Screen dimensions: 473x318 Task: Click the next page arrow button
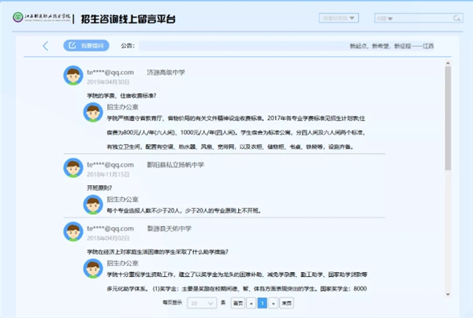(x=274, y=303)
